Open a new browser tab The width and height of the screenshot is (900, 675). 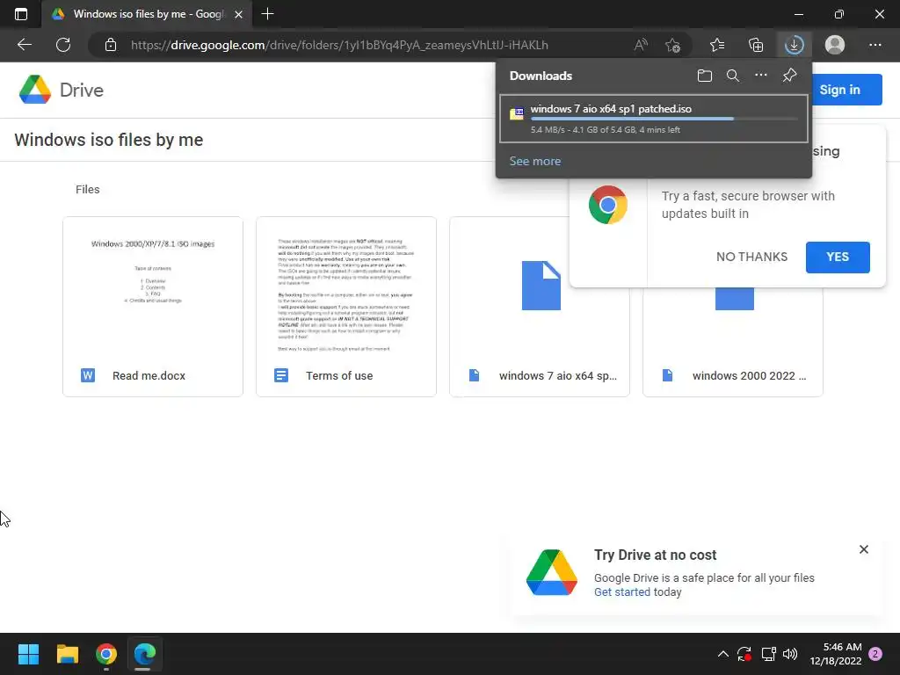(x=267, y=14)
